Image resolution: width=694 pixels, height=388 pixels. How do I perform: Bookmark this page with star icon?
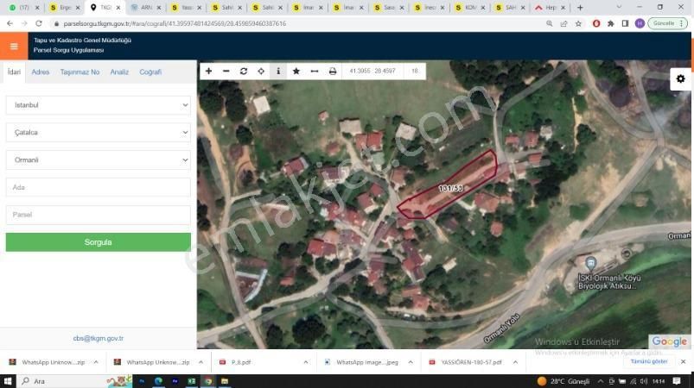coord(578,24)
